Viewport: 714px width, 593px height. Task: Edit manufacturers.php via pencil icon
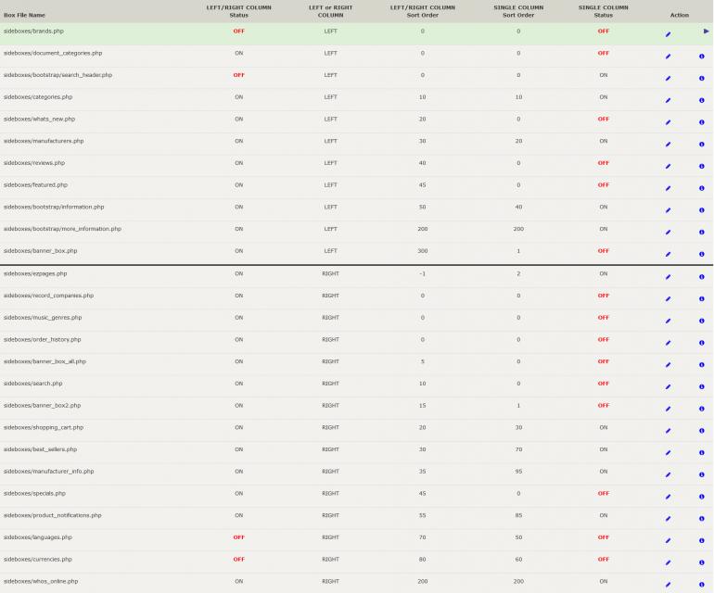tap(668, 145)
